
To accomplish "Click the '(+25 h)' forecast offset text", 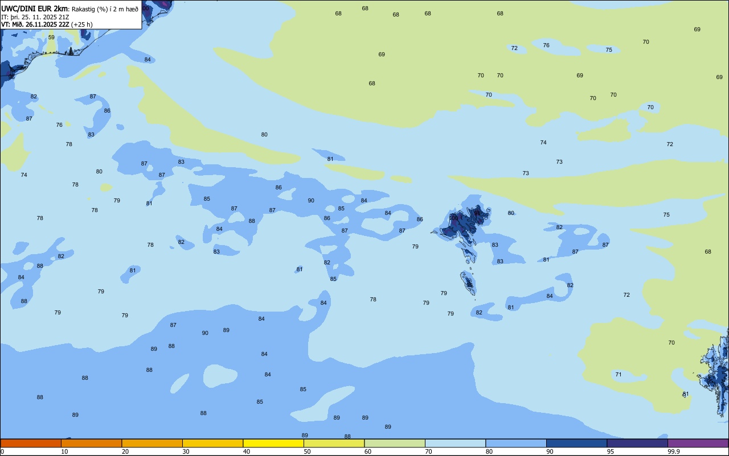I will pos(82,24).
